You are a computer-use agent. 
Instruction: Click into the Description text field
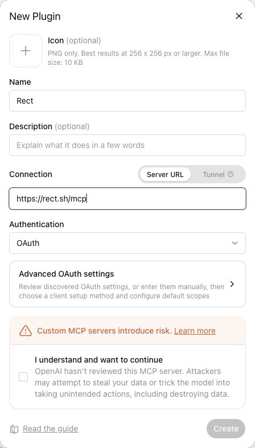127,145
